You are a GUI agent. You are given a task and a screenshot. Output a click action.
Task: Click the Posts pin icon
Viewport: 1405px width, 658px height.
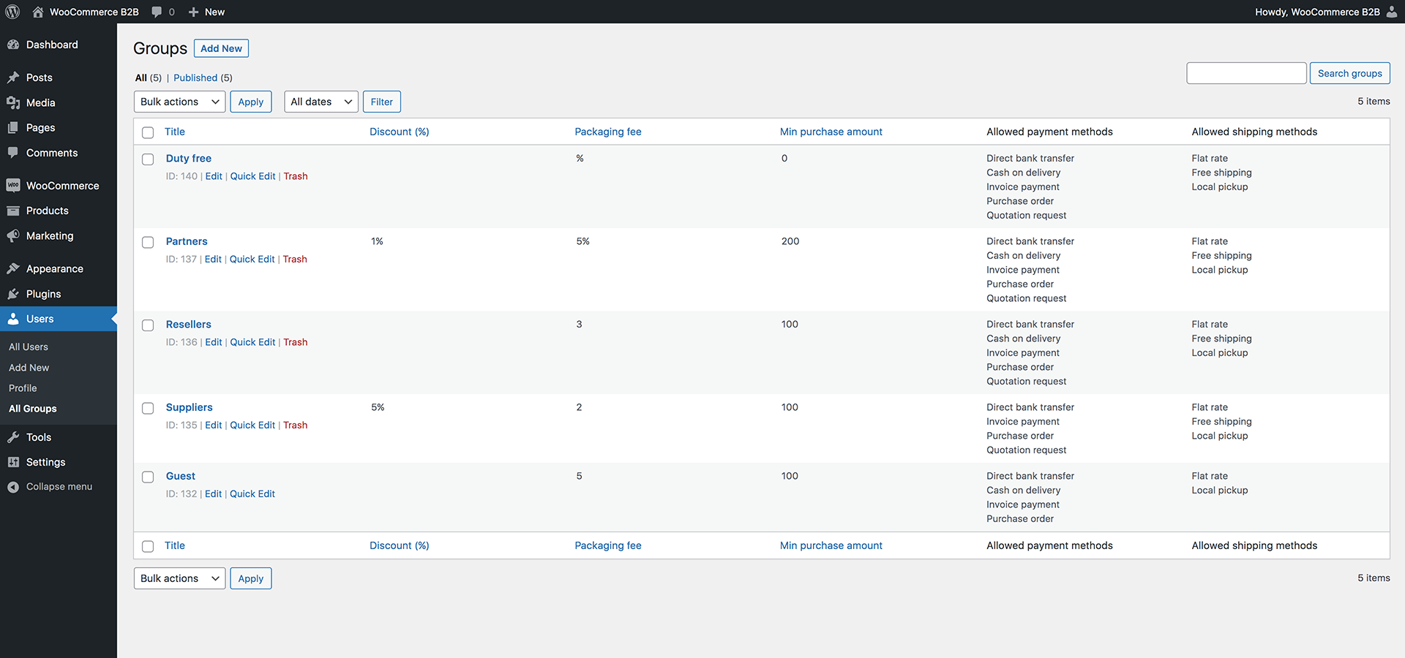pos(13,77)
